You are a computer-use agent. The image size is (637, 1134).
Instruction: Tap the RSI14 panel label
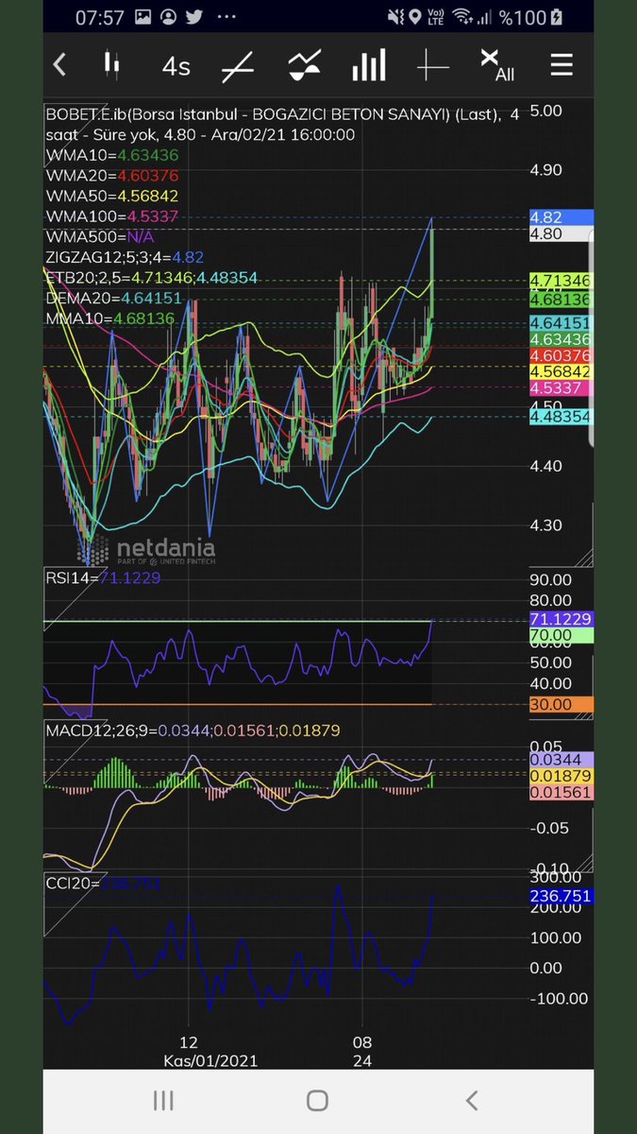[103, 577]
